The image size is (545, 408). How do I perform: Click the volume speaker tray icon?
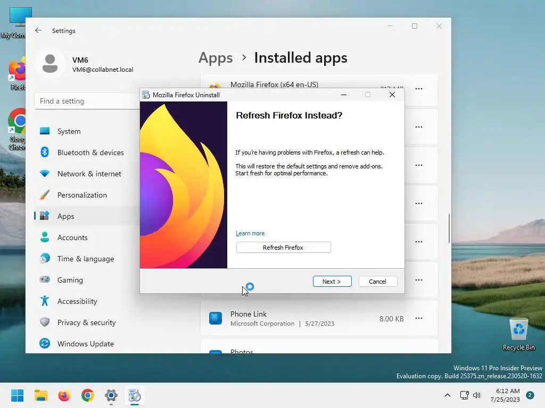click(x=477, y=395)
